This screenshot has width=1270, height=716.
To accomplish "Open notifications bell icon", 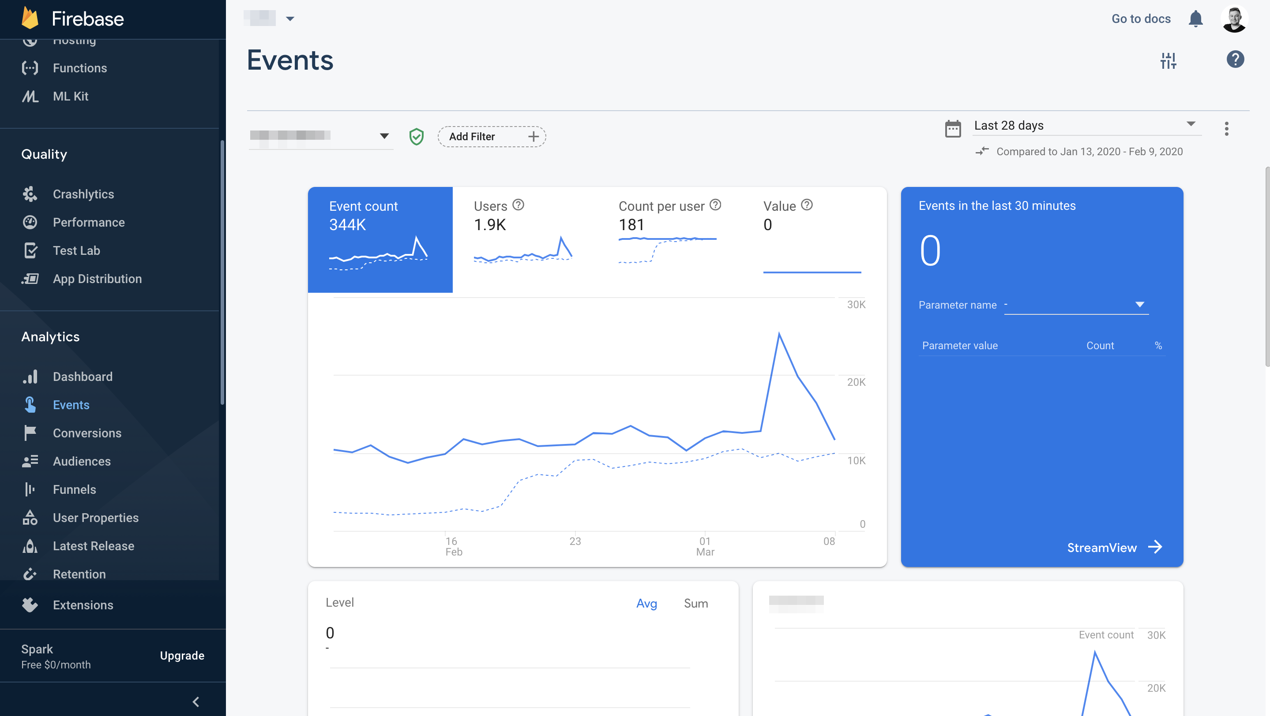I will click(1195, 19).
